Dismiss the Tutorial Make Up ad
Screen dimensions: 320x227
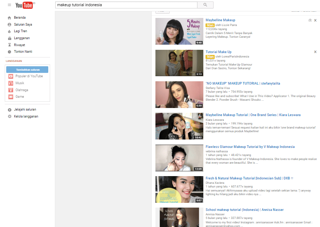click(x=315, y=52)
